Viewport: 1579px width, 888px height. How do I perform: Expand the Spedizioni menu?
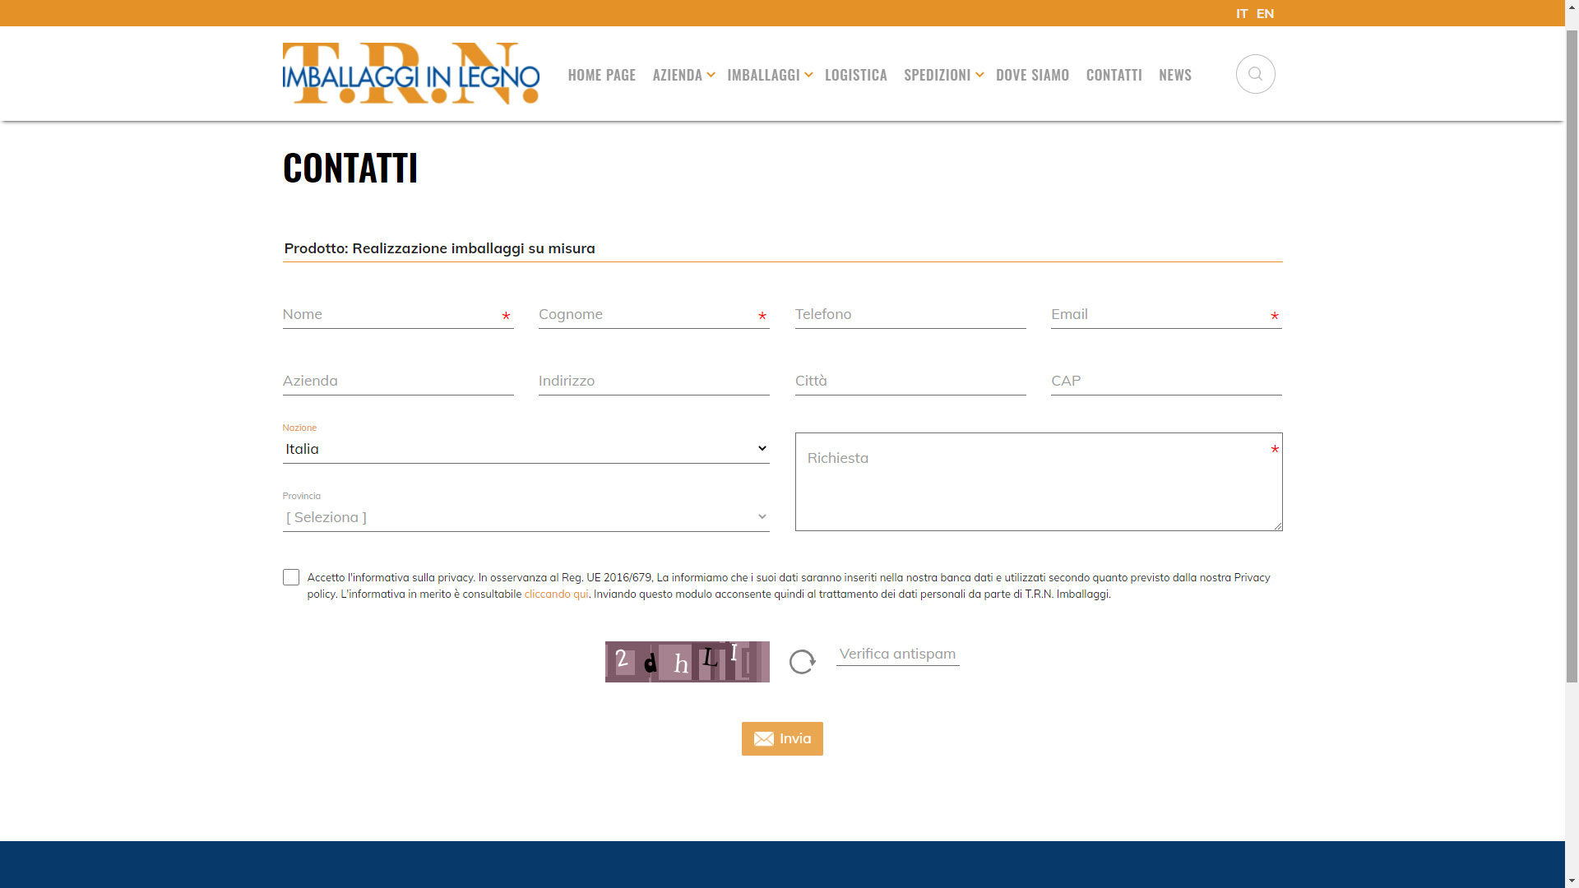[x=942, y=75]
